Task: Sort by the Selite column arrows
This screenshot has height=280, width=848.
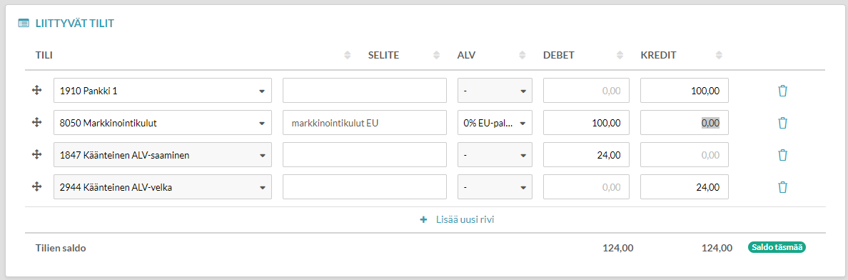Action: tap(436, 55)
